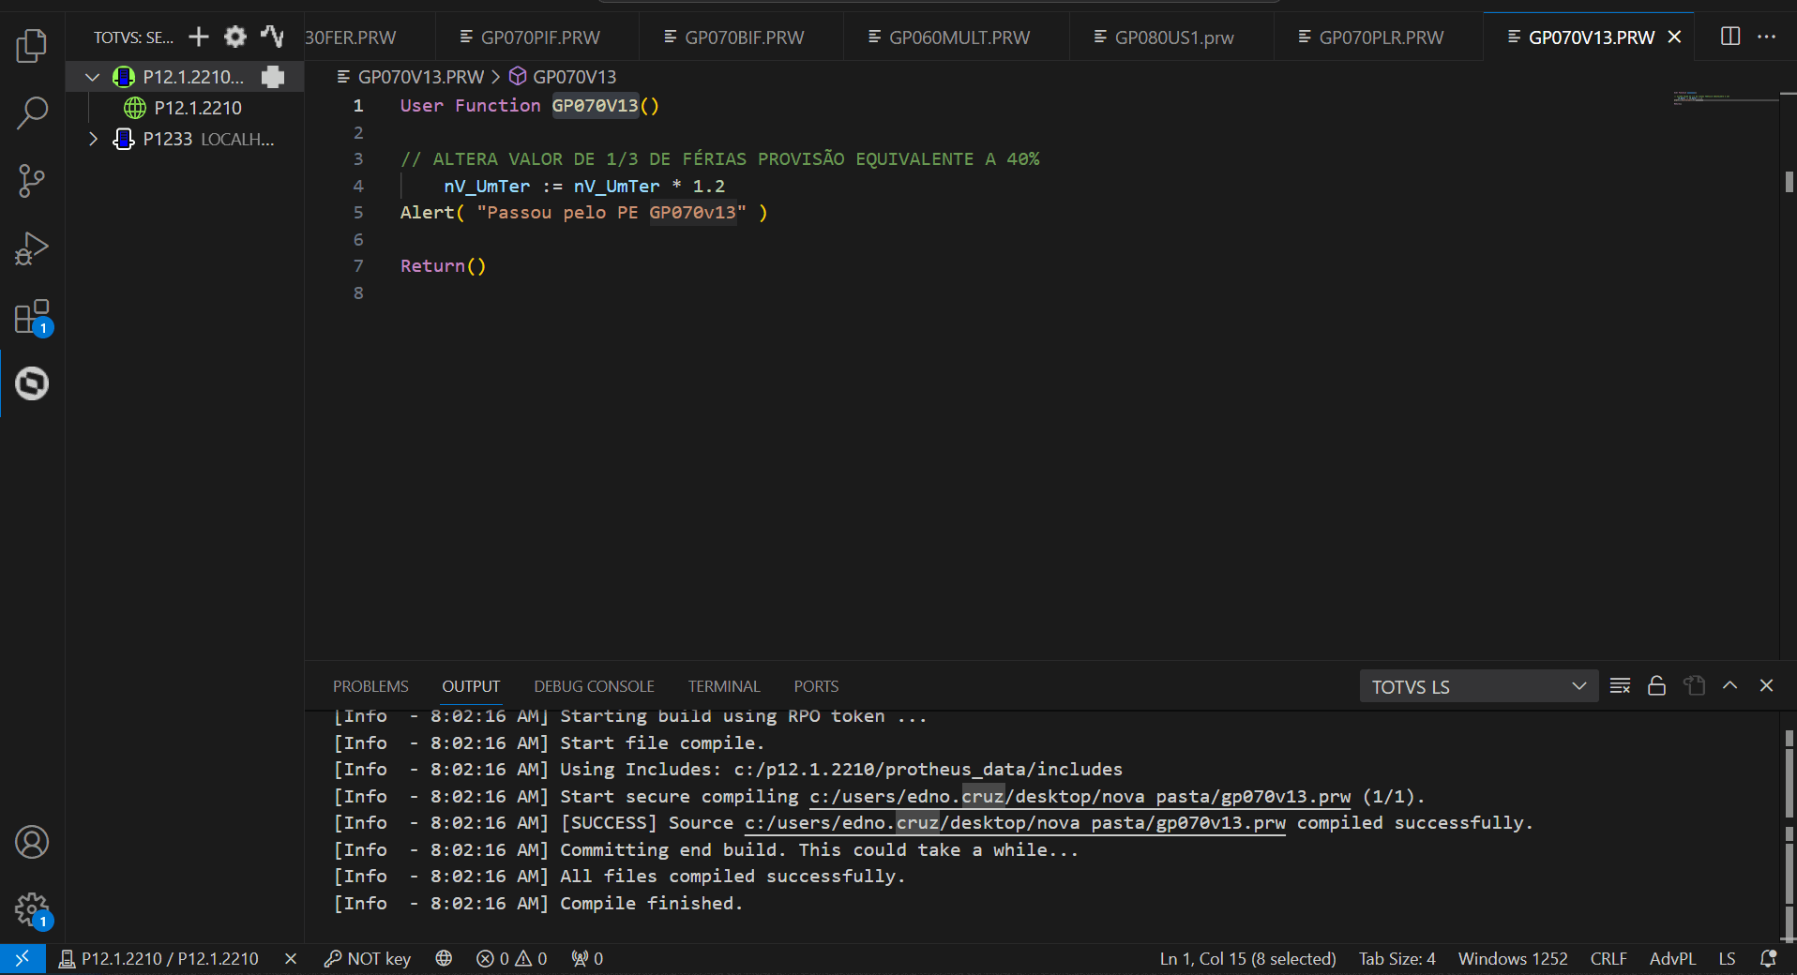This screenshot has width=1797, height=975.
Task: Click the LS status bar item
Action: point(1727,958)
